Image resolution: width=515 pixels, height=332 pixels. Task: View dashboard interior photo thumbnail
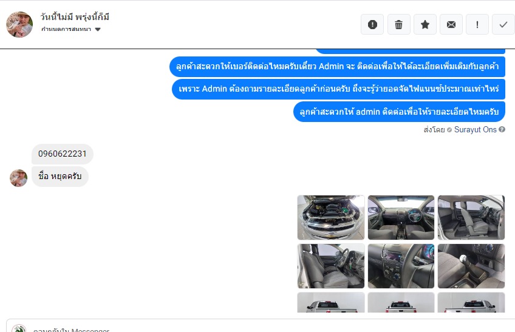401,217
